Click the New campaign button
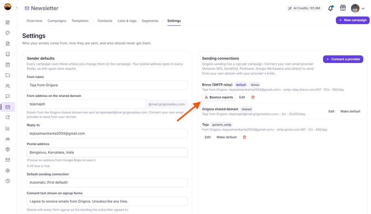The height and width of the screenshot is (214, 371). pos(352,20)
